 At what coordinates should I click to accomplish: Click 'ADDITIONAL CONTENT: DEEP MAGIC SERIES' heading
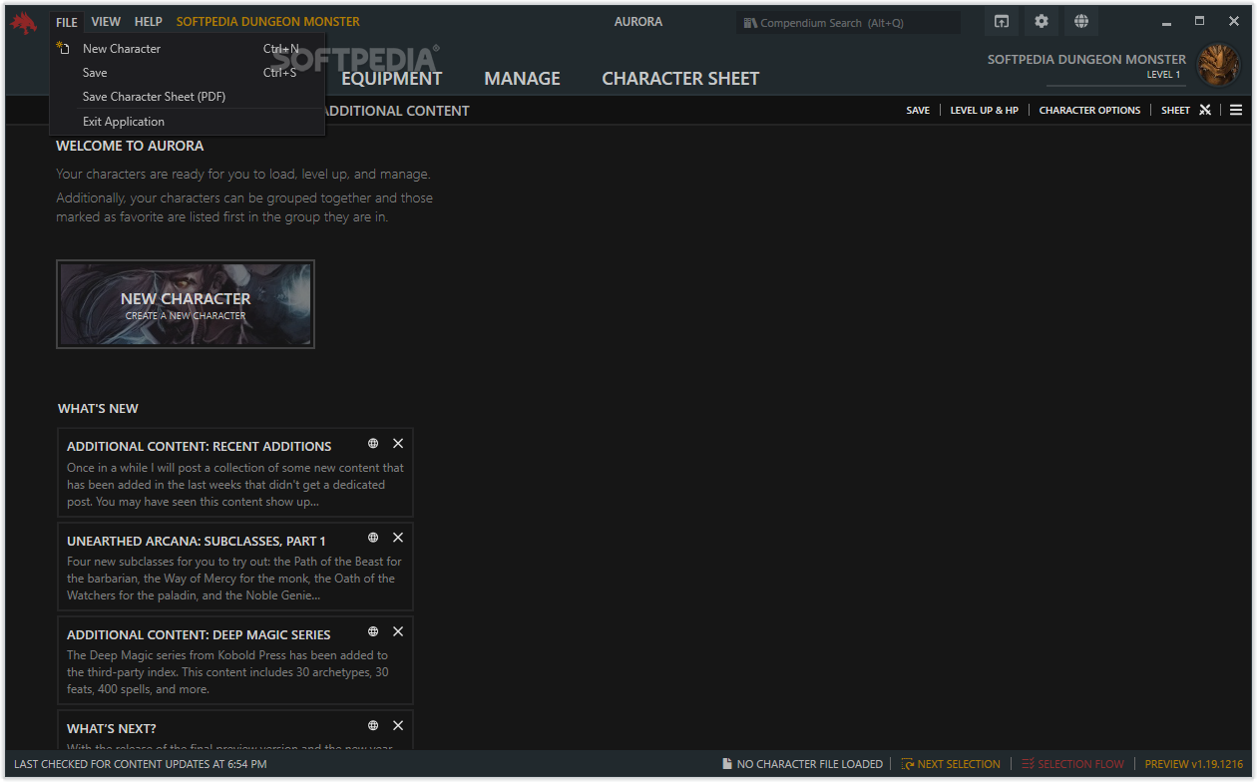[x=199, y=635]
